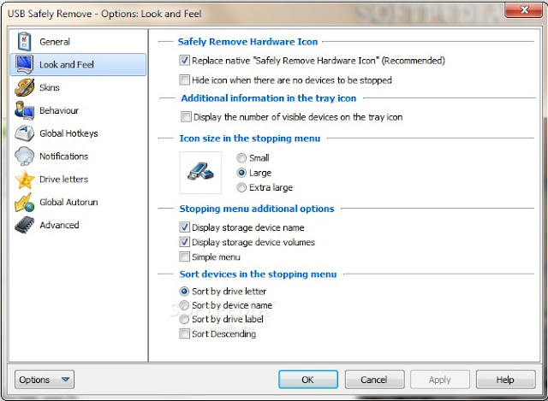
Task: Open the Global Autorun icon
Action: tap(24, 202)
